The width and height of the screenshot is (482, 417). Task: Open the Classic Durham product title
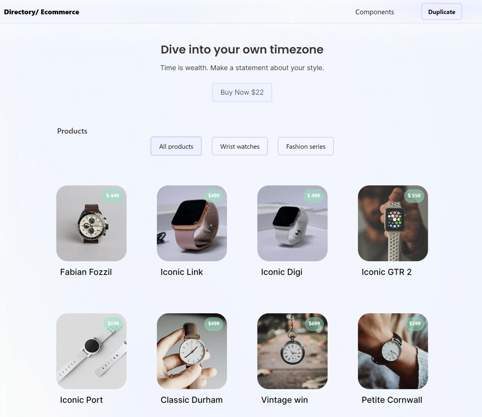191,400
